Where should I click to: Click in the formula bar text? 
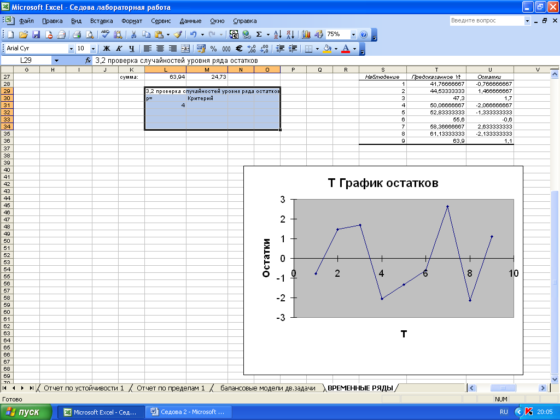click(177, 60)
